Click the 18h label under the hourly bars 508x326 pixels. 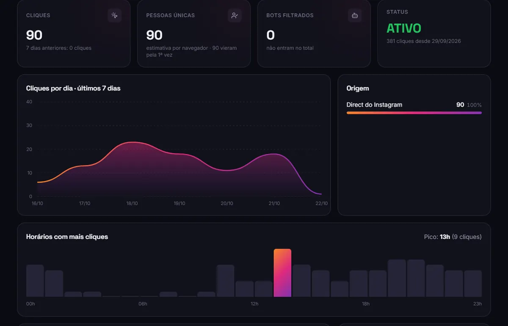[x=365, y=304]
